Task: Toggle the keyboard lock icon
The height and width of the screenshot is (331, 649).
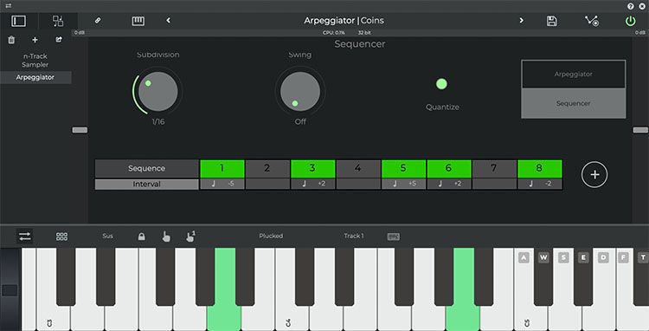Action: (142, 237)
